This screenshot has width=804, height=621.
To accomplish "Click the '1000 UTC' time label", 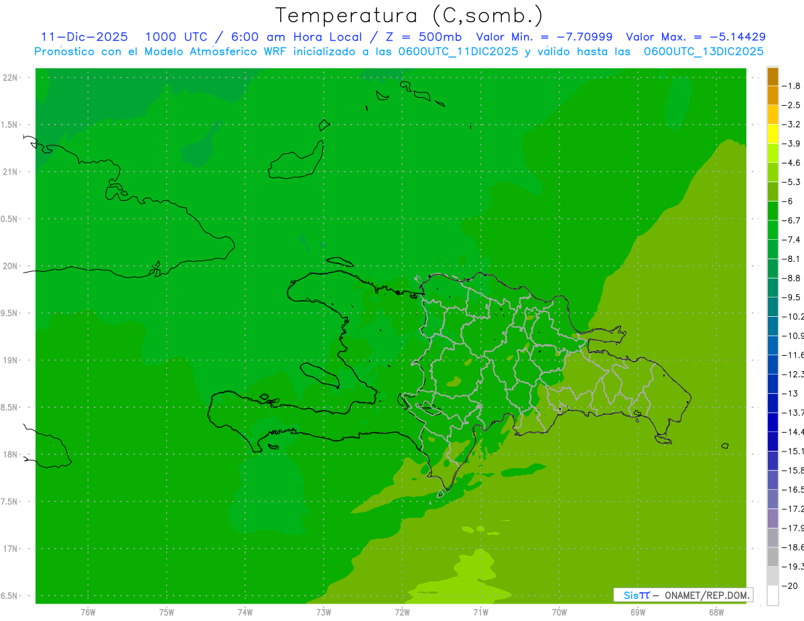I will click(176, 37).
